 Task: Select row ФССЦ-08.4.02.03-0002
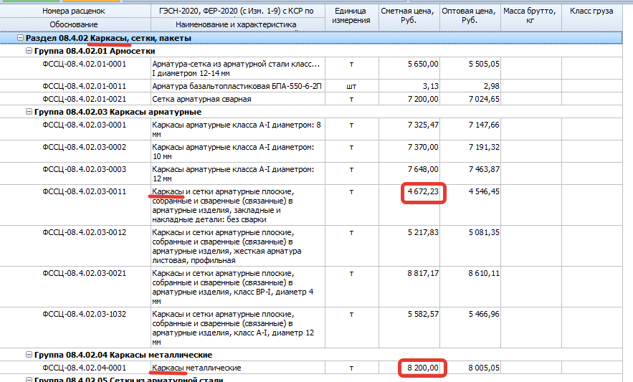click(311, 151)
